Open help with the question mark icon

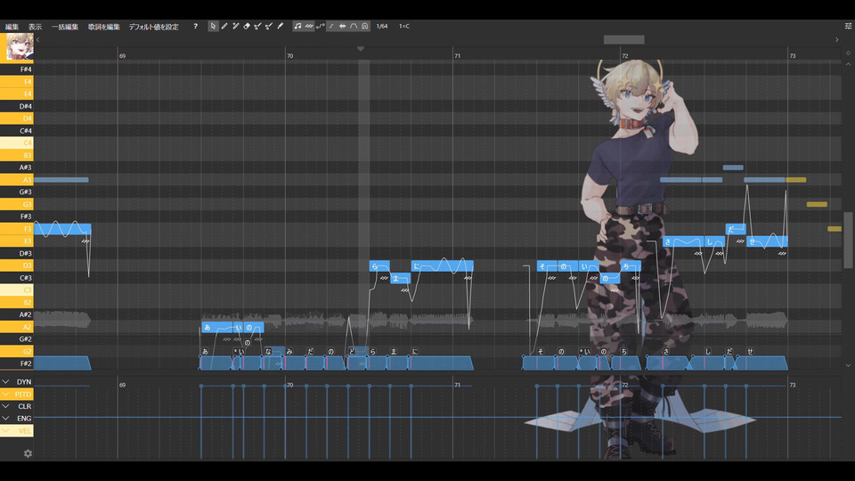click(x=195, y=26)
